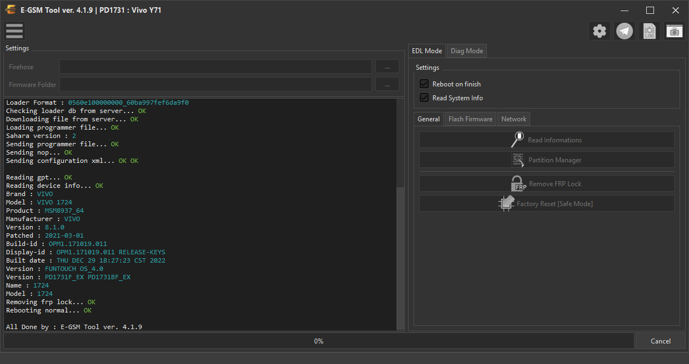The image size is (689, 364).
Task: Switch to Diag Mode tab
Action: [467, 50]
